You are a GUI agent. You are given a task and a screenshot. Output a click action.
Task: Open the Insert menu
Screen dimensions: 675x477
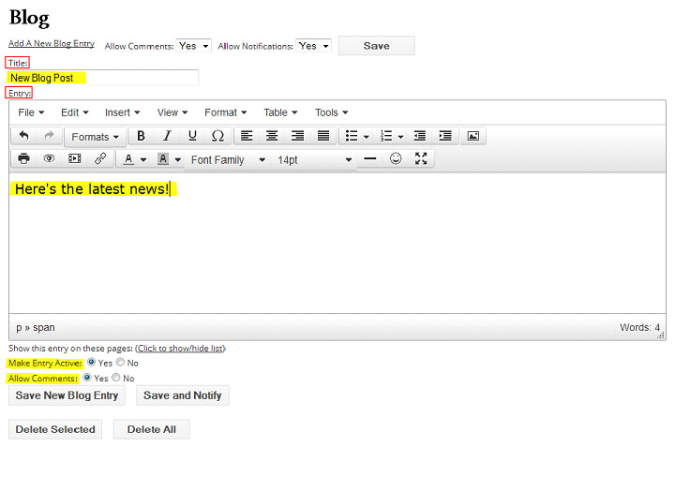coord(122,112)
